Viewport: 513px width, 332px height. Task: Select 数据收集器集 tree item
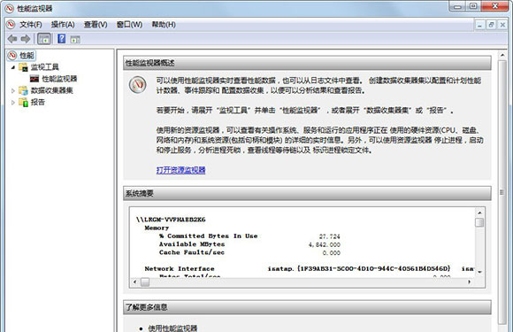[51, 90]
